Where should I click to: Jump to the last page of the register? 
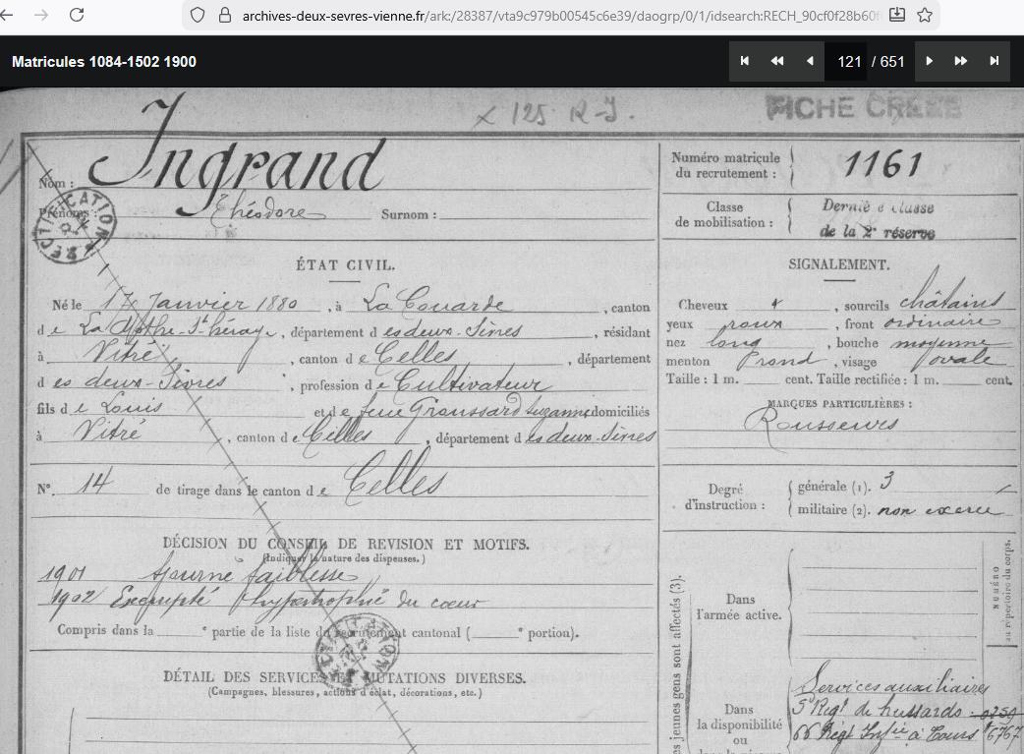(x=994, y=61)
